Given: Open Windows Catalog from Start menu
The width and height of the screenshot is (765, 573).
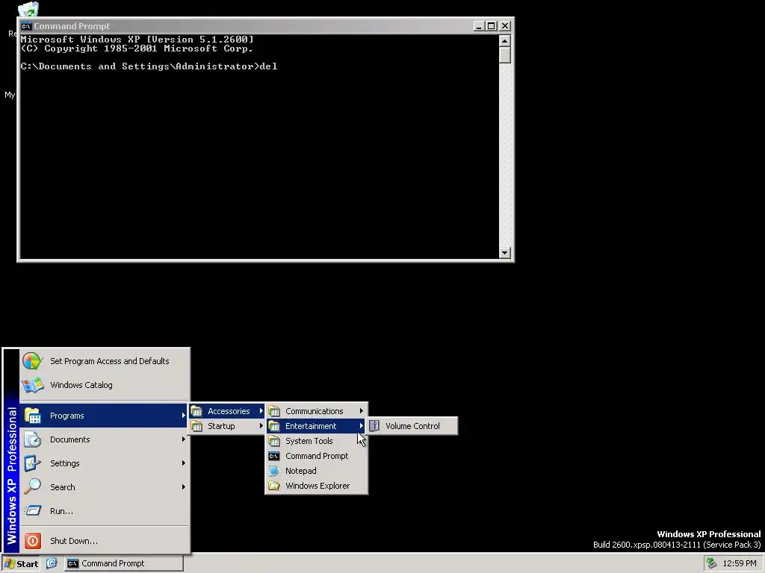Looking at the screenshot, I should [x=104, y=385].
